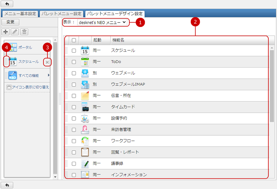Click the pencil edit icon
Screen dimensions: 277x189
pyautogui.click(x=15, y=32)
